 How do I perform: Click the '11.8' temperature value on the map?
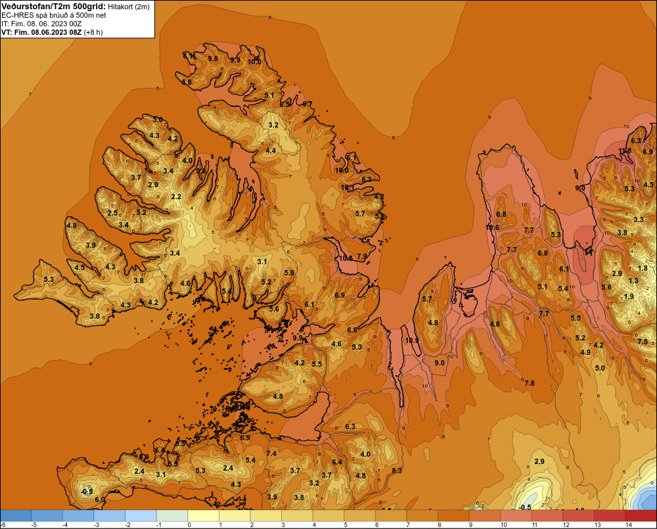tap(625, 151)
